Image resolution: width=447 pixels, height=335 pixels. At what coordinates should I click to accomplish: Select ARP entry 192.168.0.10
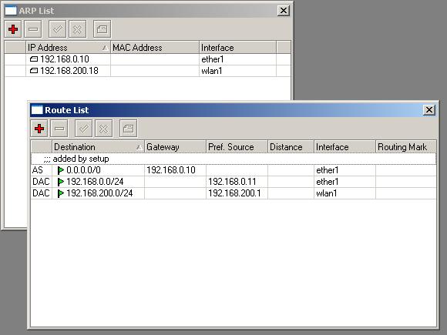click(x=148, y=59)
